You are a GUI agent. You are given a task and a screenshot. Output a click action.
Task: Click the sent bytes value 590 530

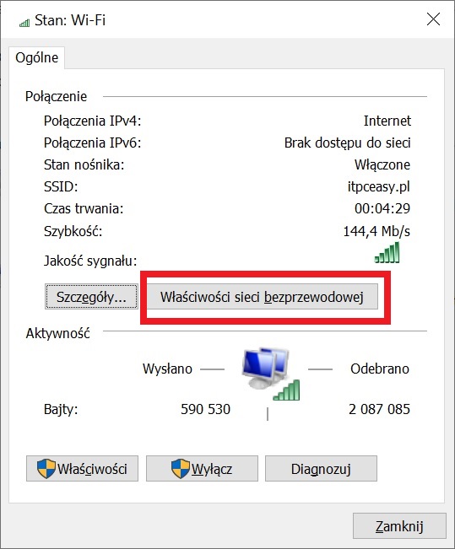tap(205, 409)
